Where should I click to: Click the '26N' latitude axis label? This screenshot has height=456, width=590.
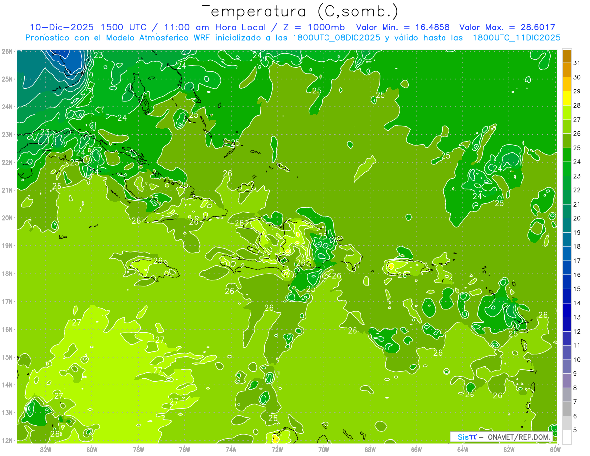point(7,51)
